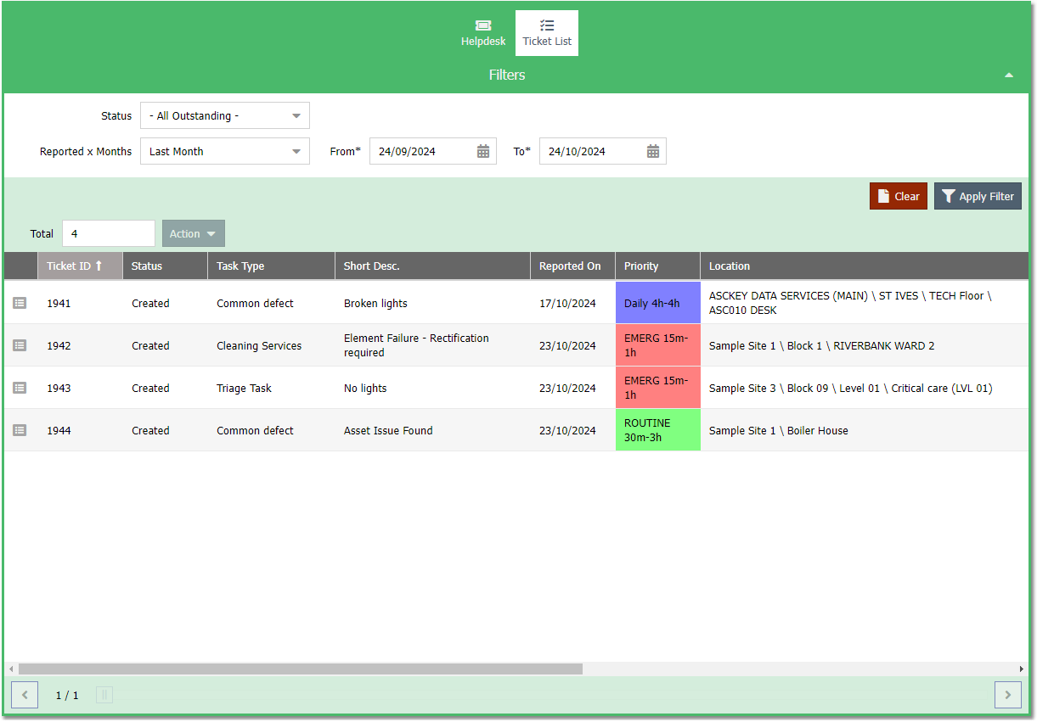Go to previous page arrow
The height and width of the screenshot is (722, 1037).
(x=25, y=695)
